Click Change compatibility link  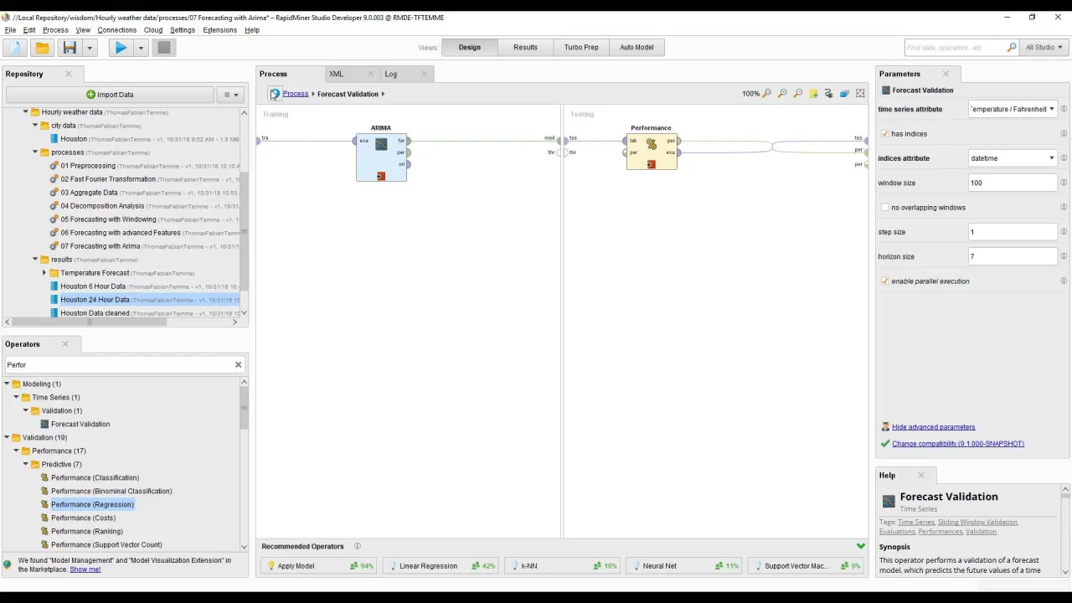pyautogui.click(x=958, y=444)
